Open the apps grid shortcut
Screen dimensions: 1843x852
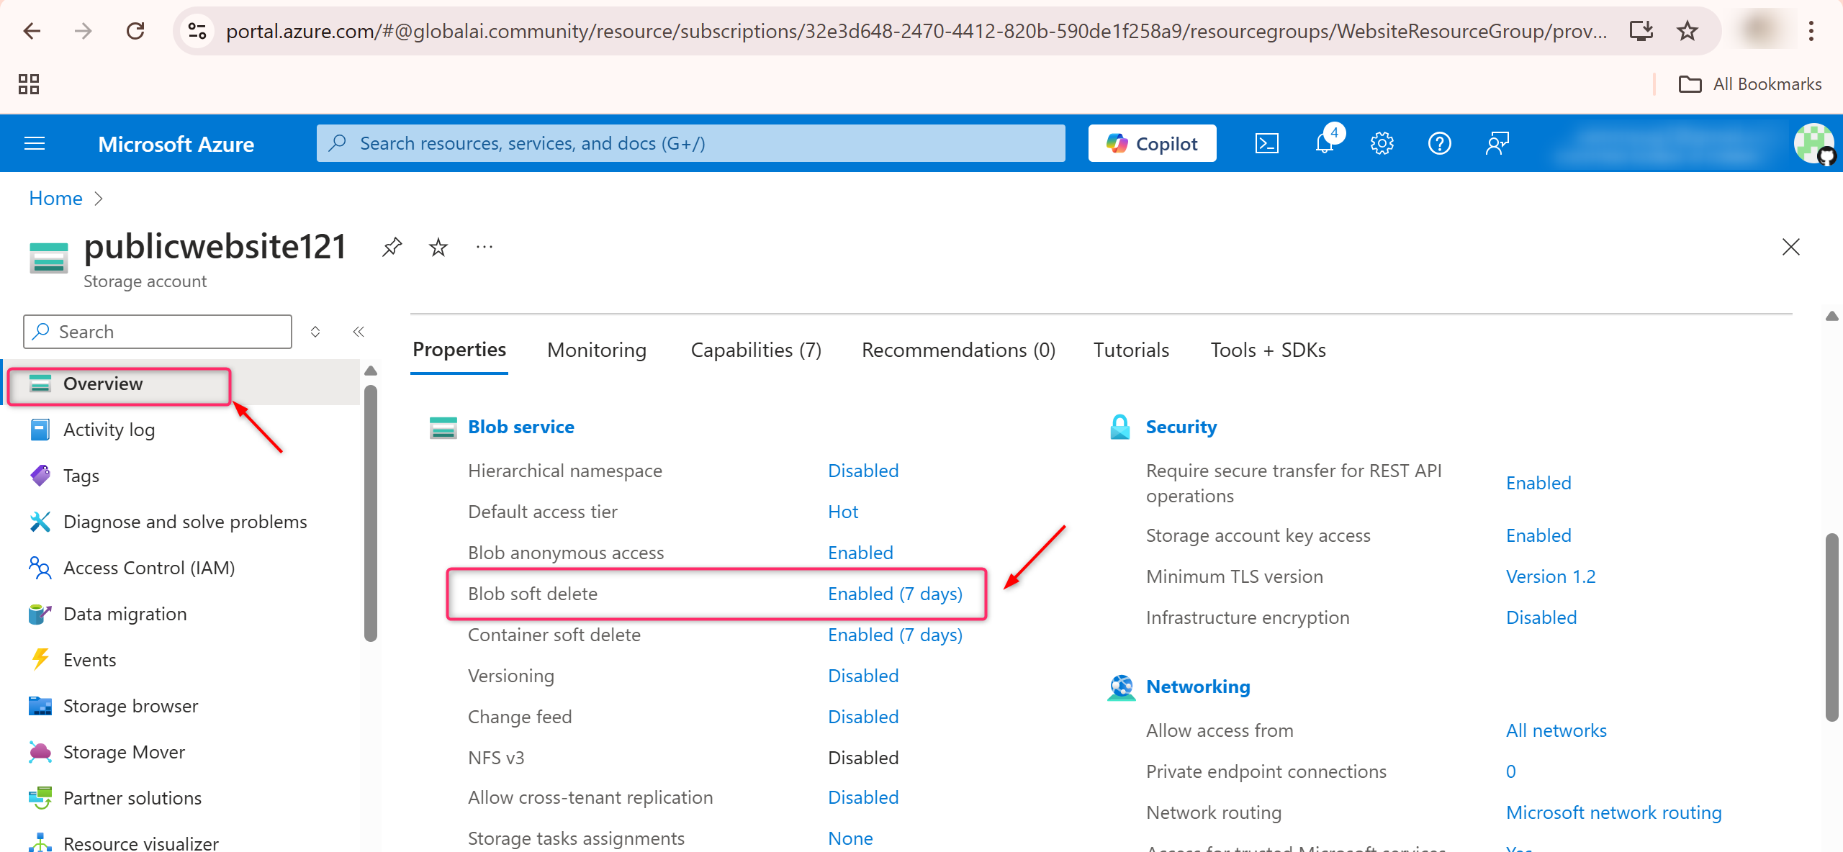pyautogui.click(x=29, y=84)
